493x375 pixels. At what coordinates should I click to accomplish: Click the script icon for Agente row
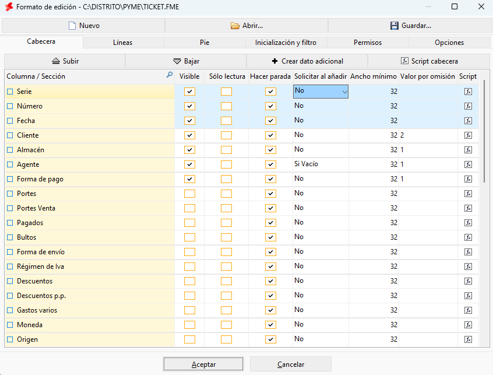pos(468,164)
